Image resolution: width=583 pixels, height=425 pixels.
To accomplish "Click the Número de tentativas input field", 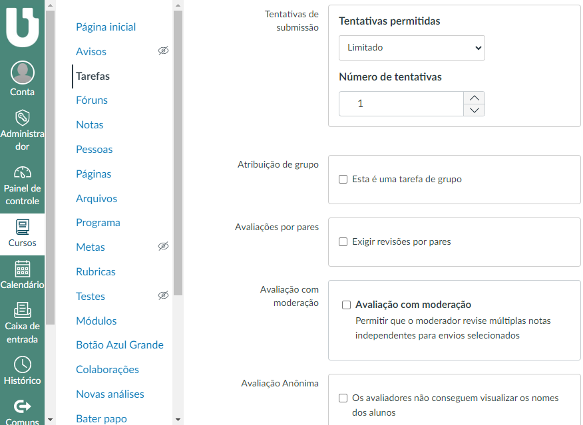I will coord(401,104).
